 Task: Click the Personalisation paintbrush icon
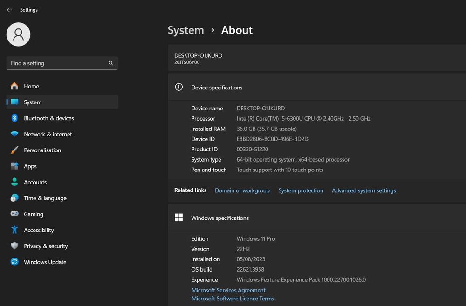[14, 150]
